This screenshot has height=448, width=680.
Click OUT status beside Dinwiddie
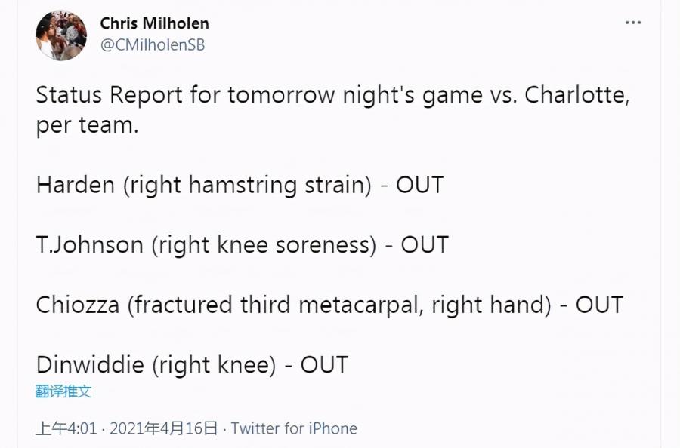coord(323,365)
